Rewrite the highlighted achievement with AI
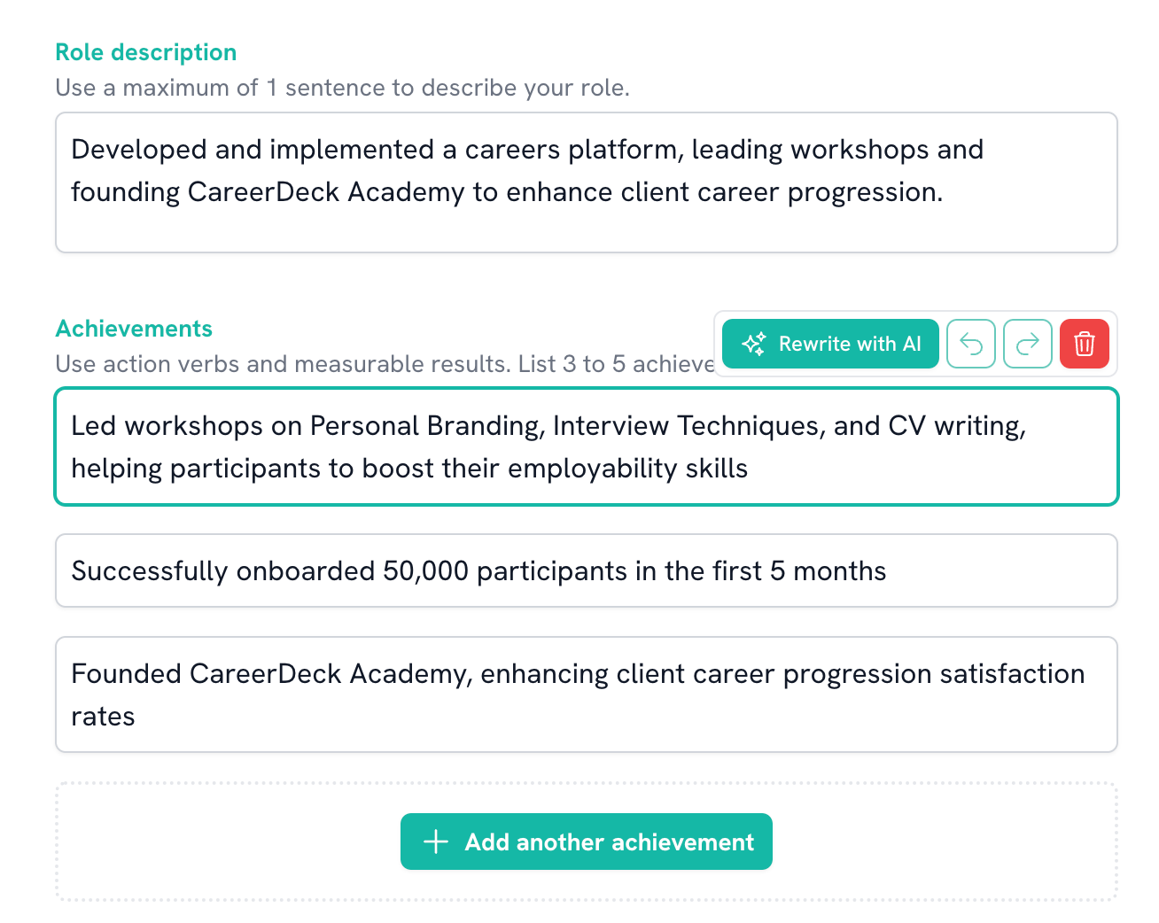 829,344
